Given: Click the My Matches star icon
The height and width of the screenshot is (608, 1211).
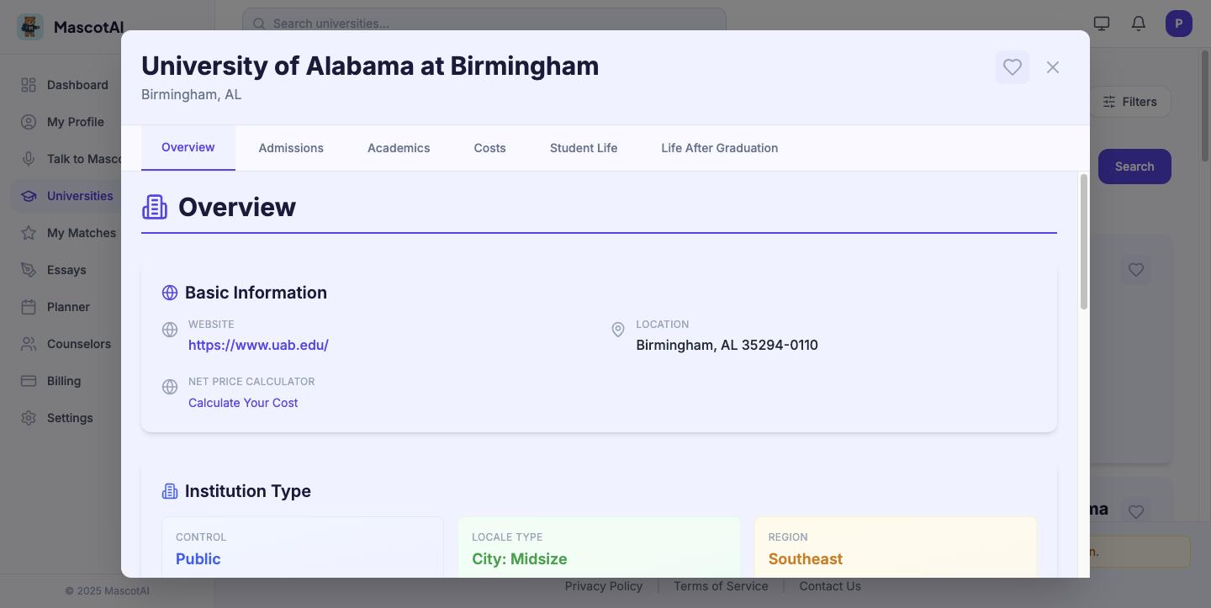Looking at the screenshot, I should click(29, 233).
